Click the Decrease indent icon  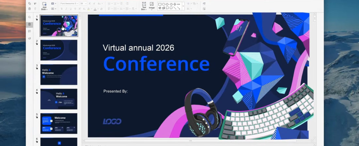[121, 4]
